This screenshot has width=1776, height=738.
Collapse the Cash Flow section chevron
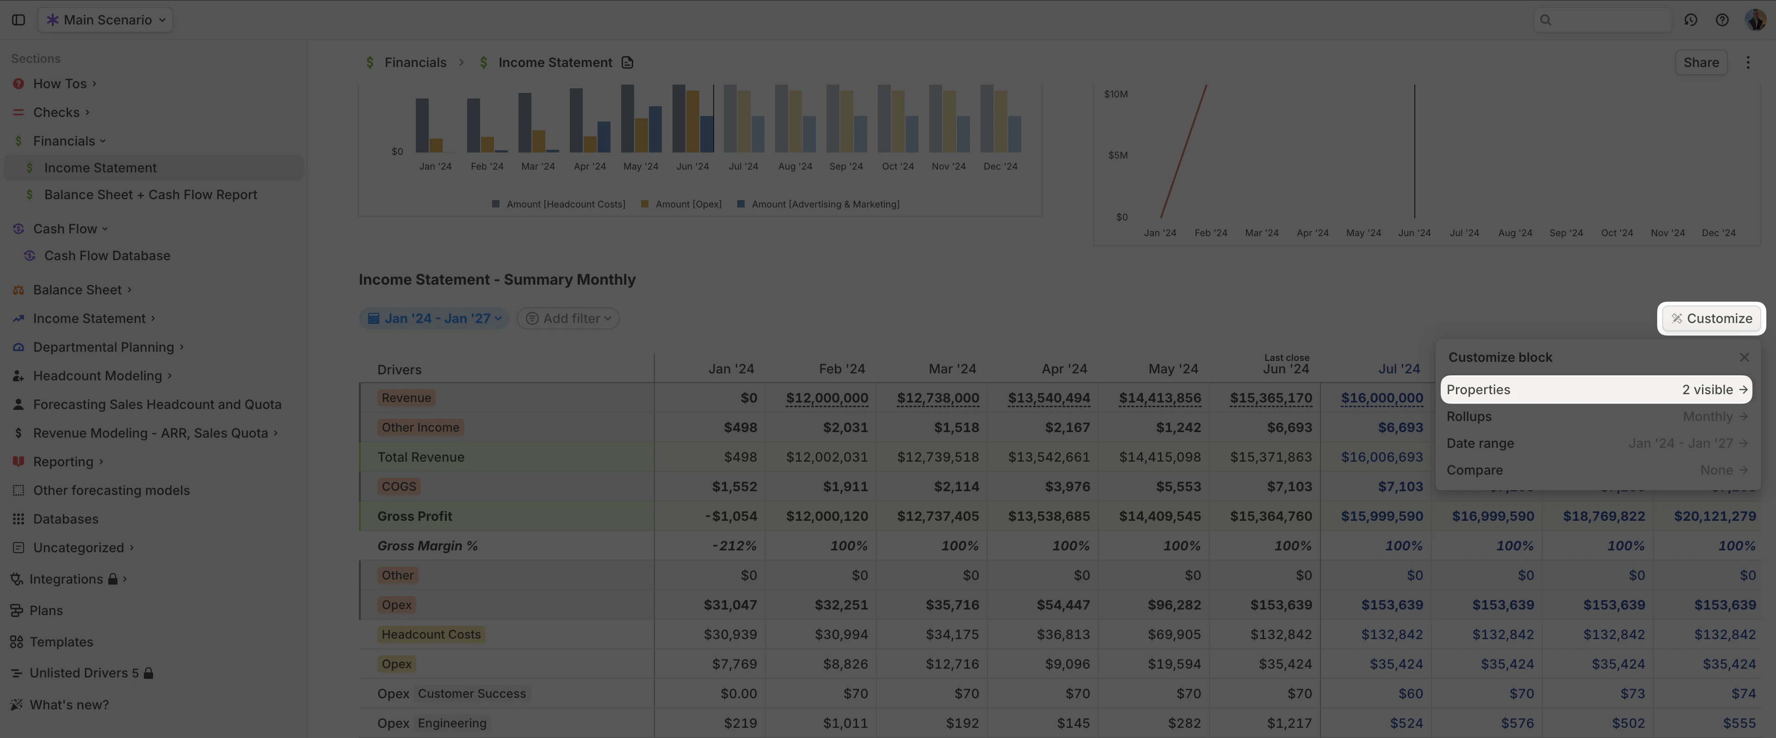pyautogui.click(x=105, y=228)
